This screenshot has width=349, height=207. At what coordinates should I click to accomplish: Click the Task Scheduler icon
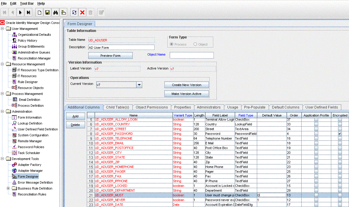[14, 153]
